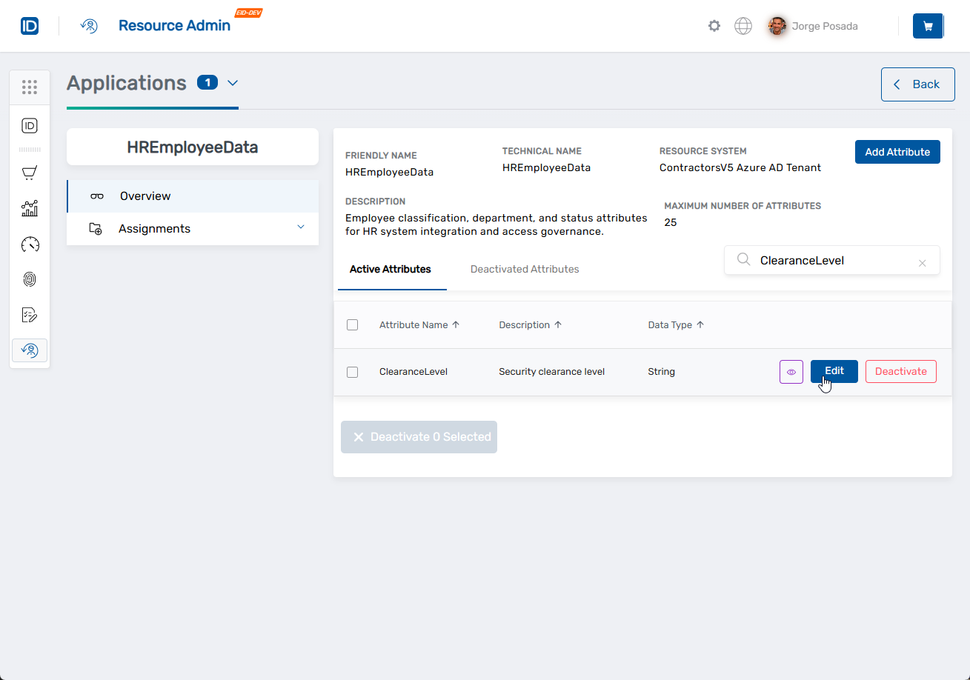Click the Add Attribute button
Image resolution: width=970 pixels, height=680 pixels.
click(897, 152)
